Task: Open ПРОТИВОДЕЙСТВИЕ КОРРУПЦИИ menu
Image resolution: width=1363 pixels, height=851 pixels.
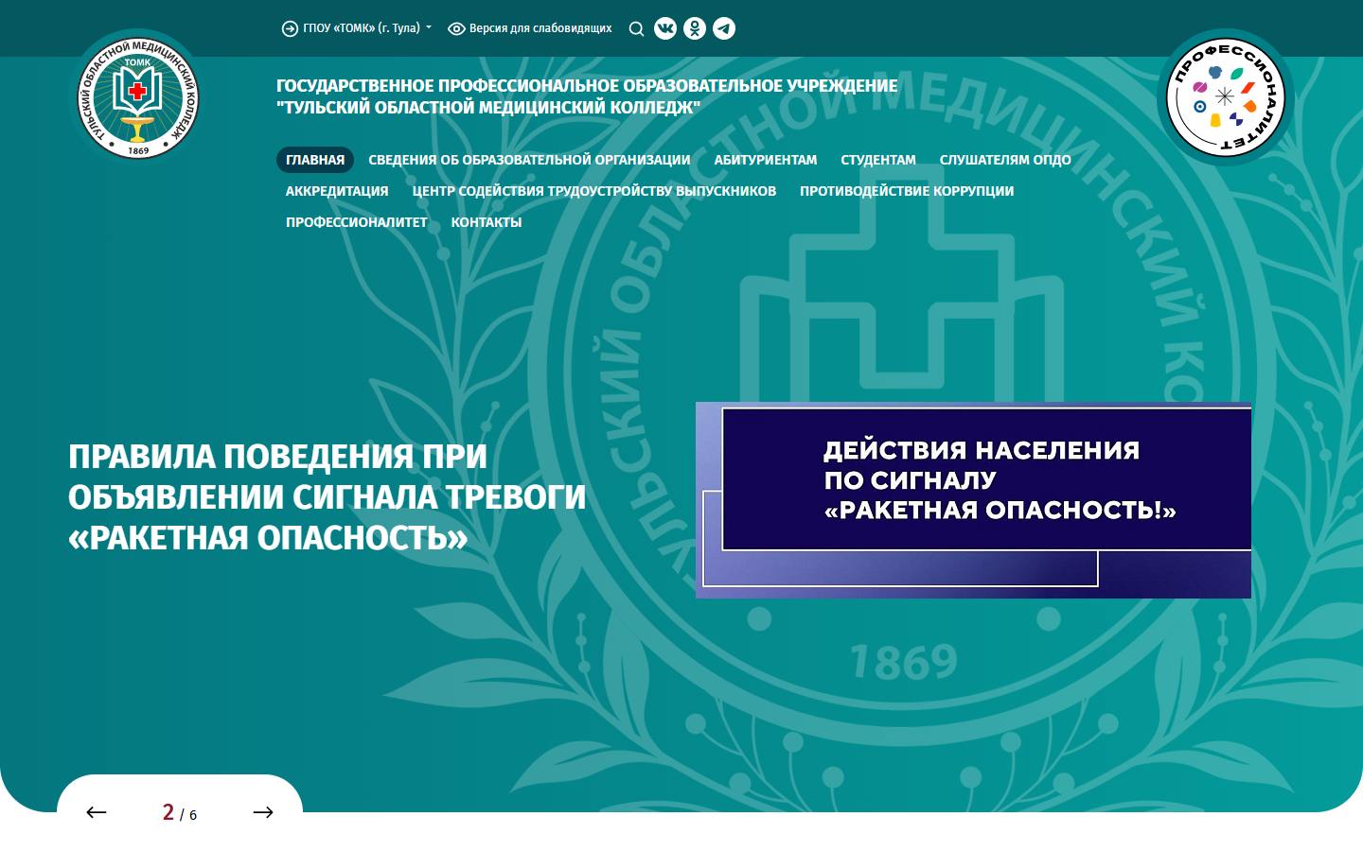Action: [907, 191]
